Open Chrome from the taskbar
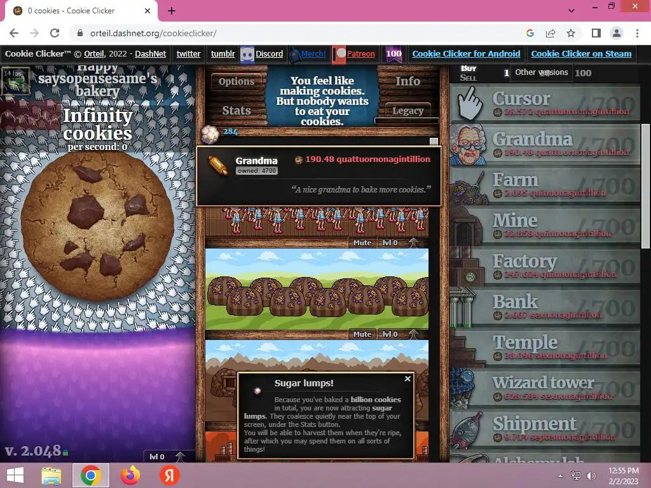Image resolution: width=651 pixels, height=488 pixels. pos(90,475)
